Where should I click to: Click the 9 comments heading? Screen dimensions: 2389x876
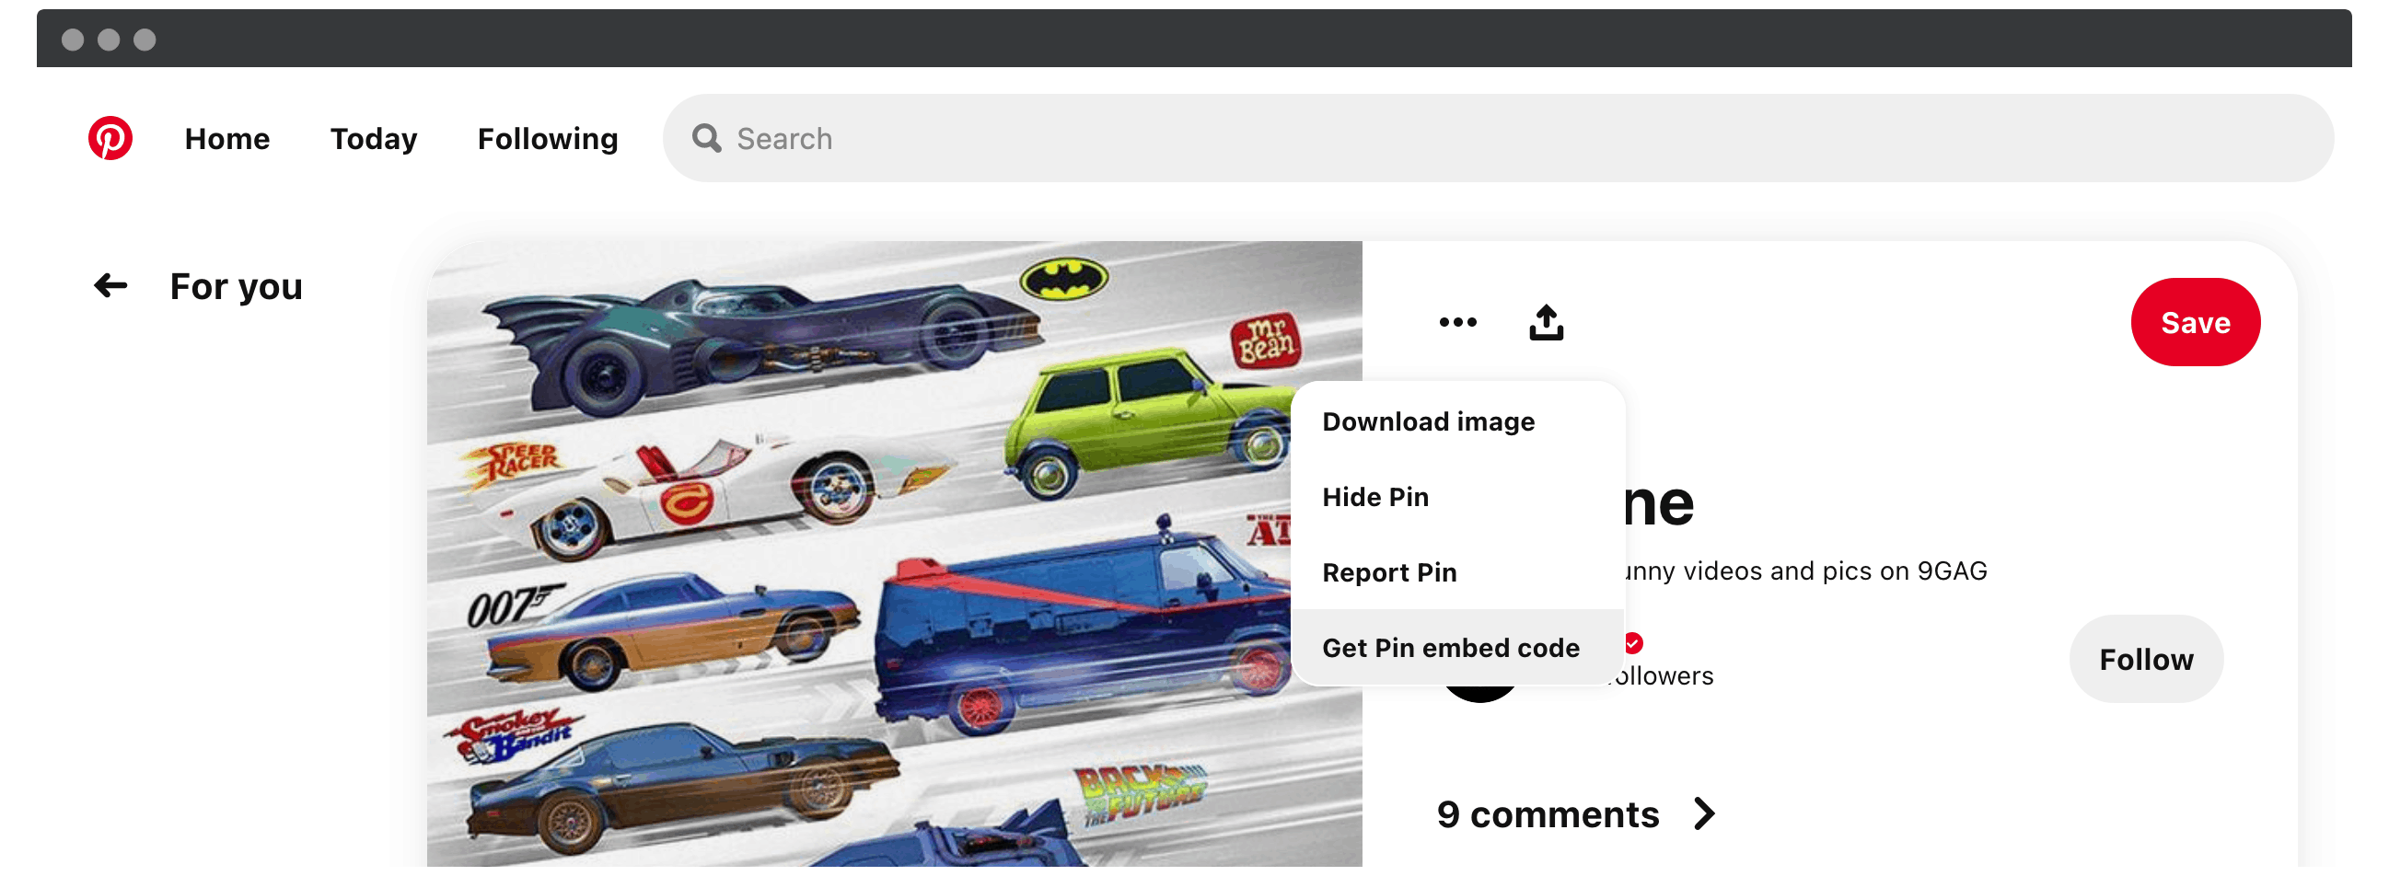[x=1547, y=814]
